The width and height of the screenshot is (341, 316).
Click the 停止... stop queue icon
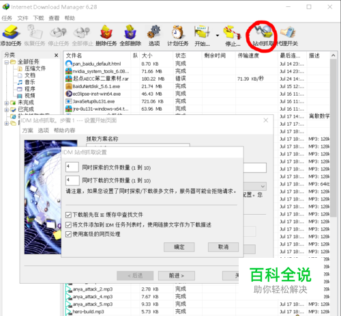(233, 36)
